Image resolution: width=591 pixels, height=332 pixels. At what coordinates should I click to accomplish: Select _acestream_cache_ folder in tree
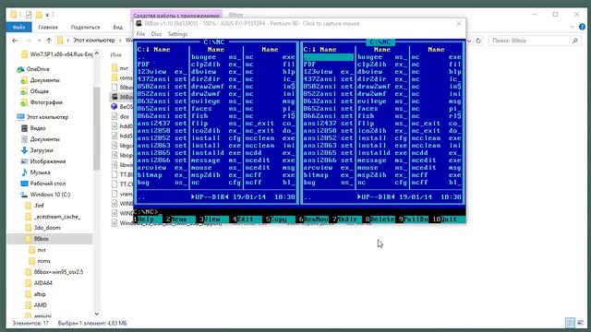[x=57, y=217]
